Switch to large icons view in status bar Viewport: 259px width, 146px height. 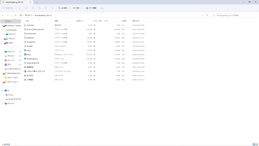point(257,144)
